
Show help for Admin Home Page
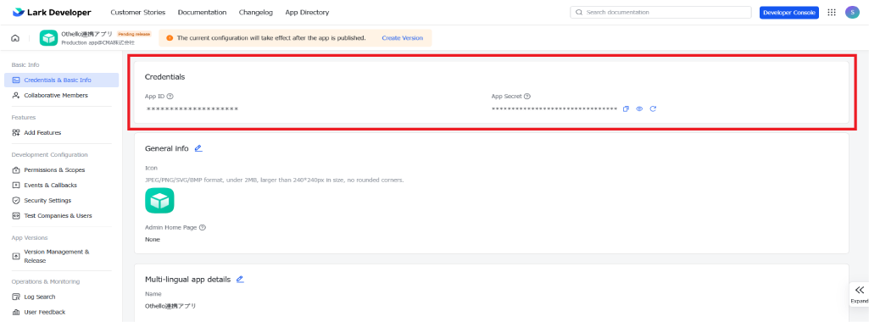pos(203,227)
